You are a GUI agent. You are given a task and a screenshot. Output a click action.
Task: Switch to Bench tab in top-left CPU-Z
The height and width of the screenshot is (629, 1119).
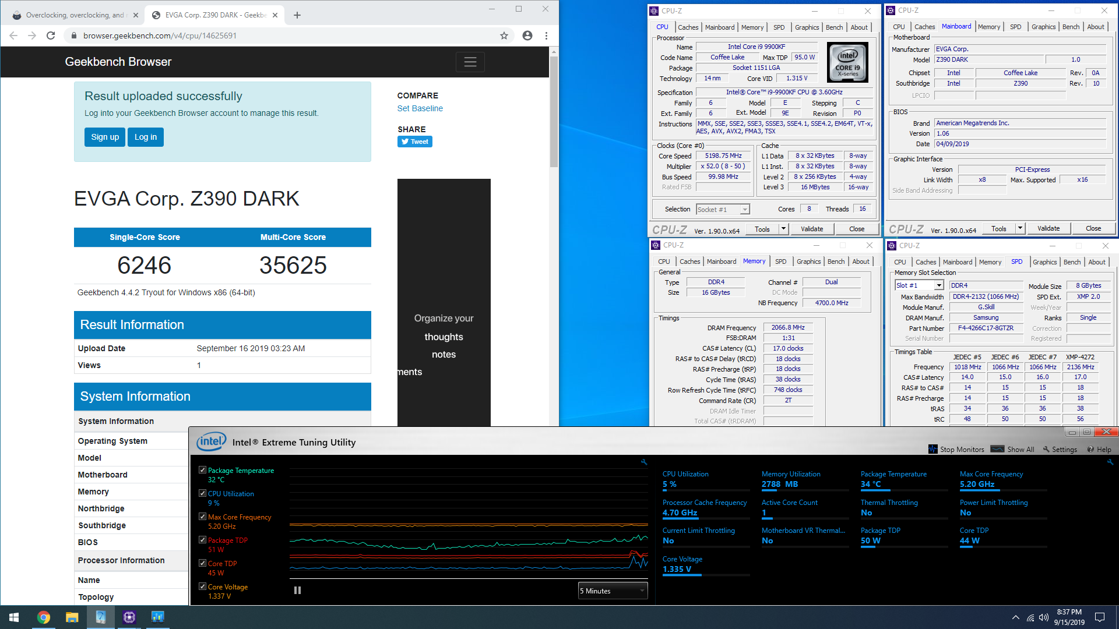point(834,27)
